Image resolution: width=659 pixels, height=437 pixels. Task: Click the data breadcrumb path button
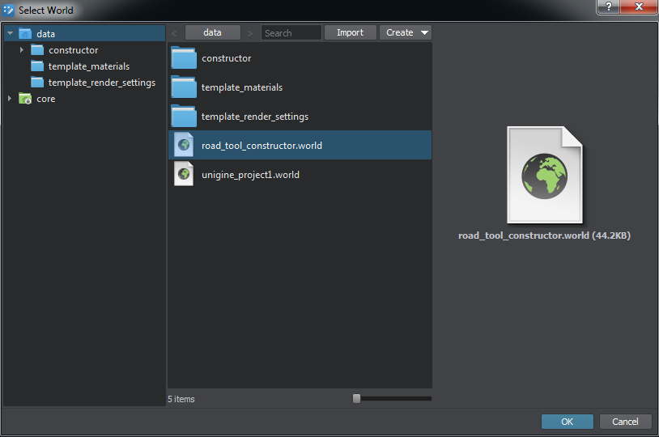(213, 32)
